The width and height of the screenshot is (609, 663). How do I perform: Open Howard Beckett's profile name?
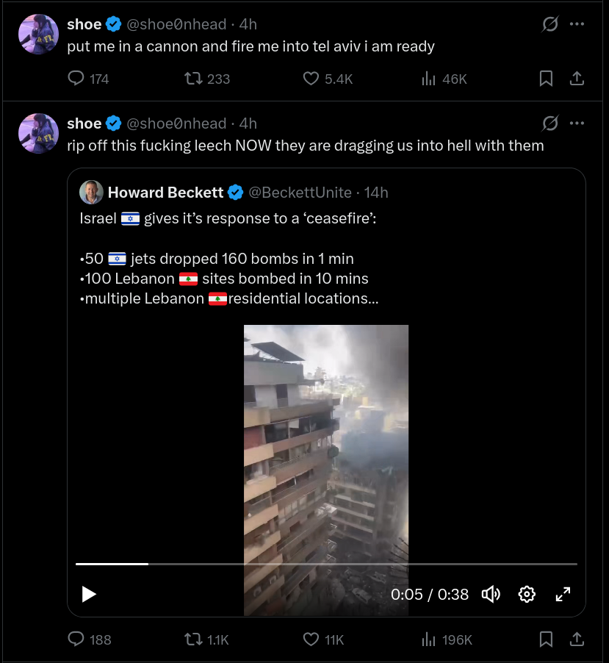coord(165,193)
